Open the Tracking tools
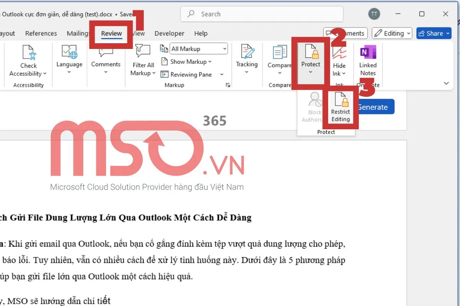Viewport: 460px width, 306px height. (246, 57)
